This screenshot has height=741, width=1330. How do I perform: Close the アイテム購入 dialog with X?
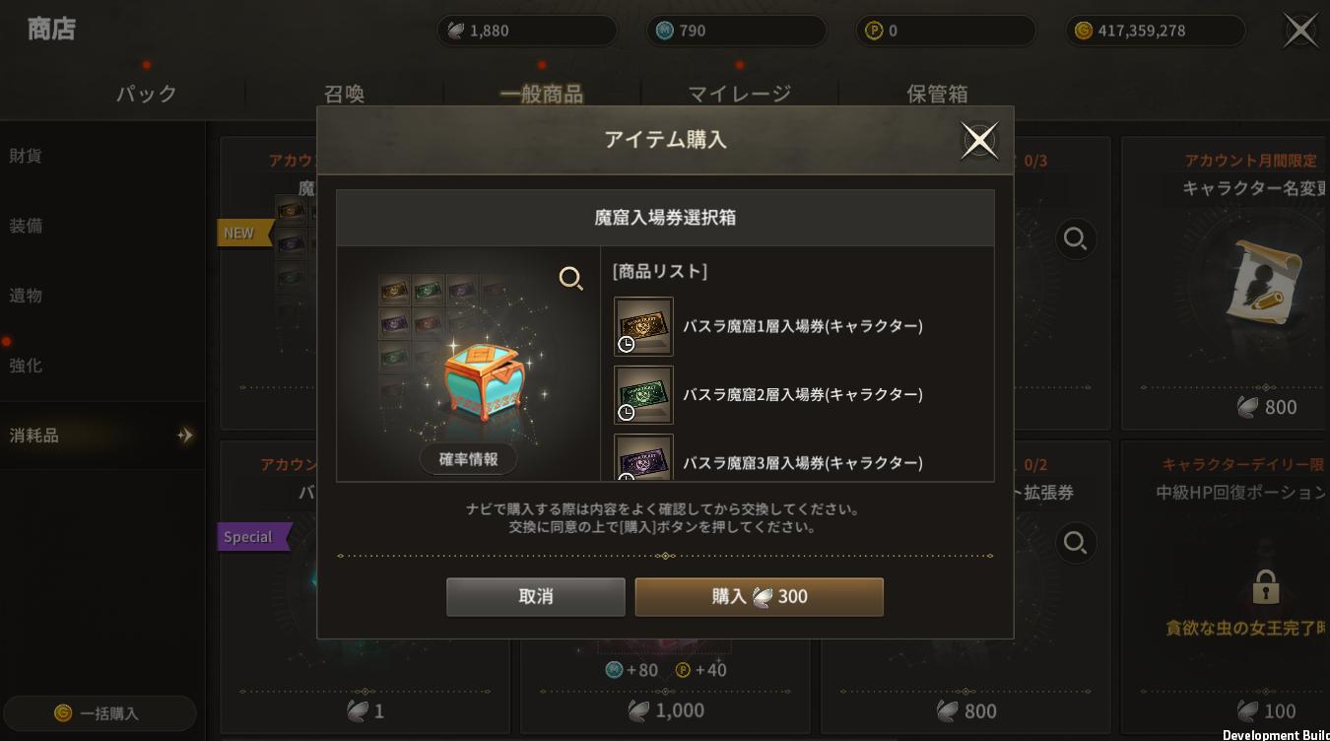coord(979,141)
